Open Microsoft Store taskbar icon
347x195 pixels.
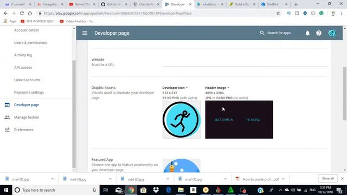pos(143,190)
